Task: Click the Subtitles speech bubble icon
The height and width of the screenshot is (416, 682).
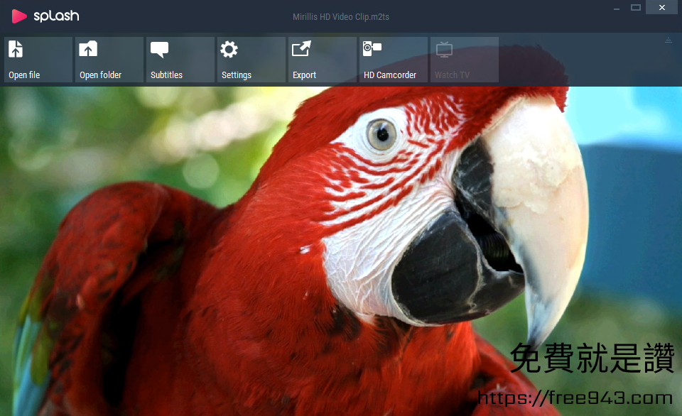Action: tap(160, 50)
